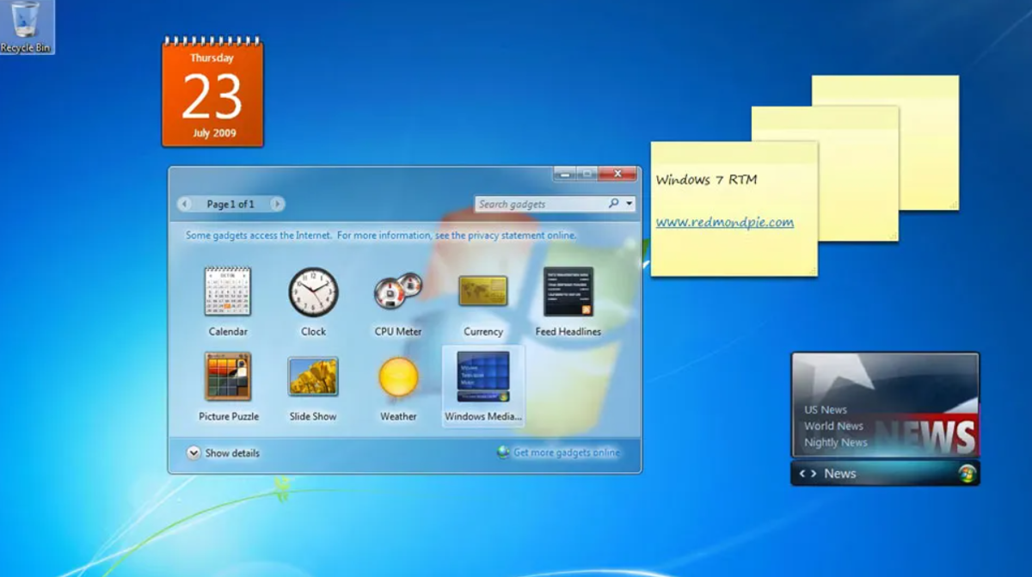Open the Recycle Bin on desktop

25,26
